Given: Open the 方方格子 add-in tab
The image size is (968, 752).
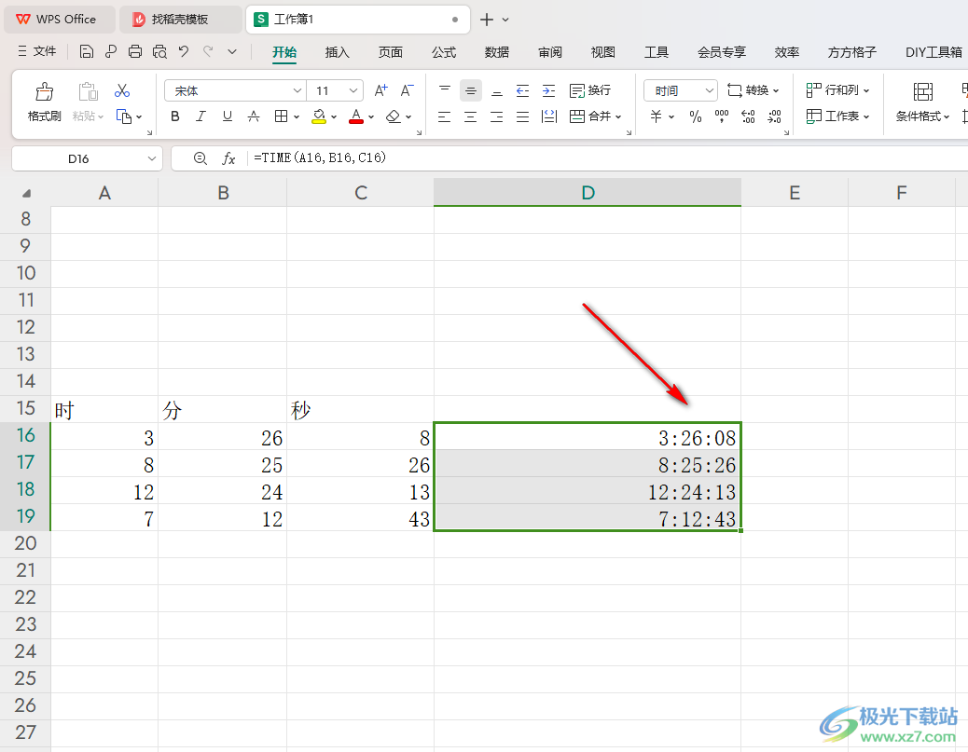Looking at the screenshot, I should [x=852, y=52].
